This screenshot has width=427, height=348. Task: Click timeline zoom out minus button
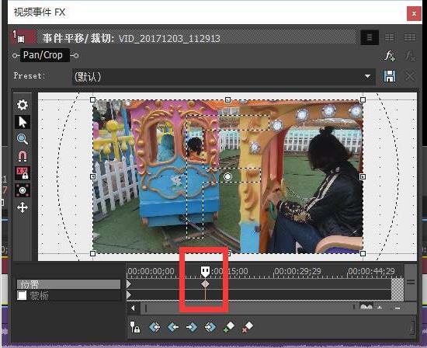tap(397, 308)
